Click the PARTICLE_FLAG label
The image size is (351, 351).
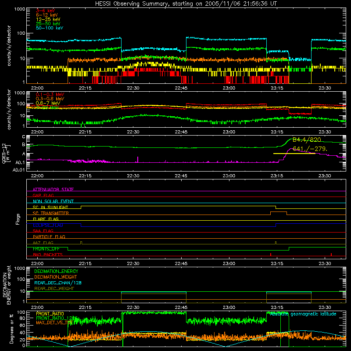click(49, 236)
